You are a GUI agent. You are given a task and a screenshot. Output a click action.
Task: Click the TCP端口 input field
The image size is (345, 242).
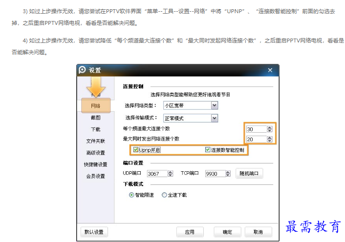click(215, 174)
